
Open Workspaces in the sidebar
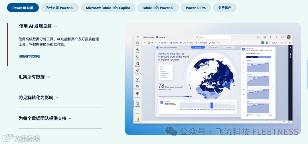137,87
